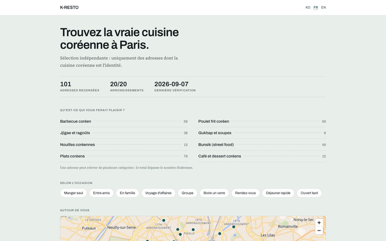Click the count 59 beside Poulet frit coréen
Screen dimensions: 386x241
click(x=324, y=121)
